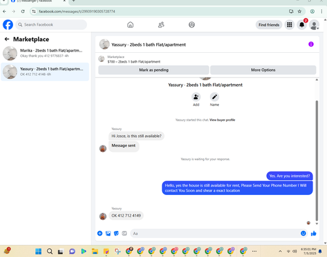Select Yassury 2beds 1 bath conversation in sidebar

click(45, 72)
